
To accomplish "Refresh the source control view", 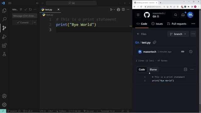I will [30, 9].
